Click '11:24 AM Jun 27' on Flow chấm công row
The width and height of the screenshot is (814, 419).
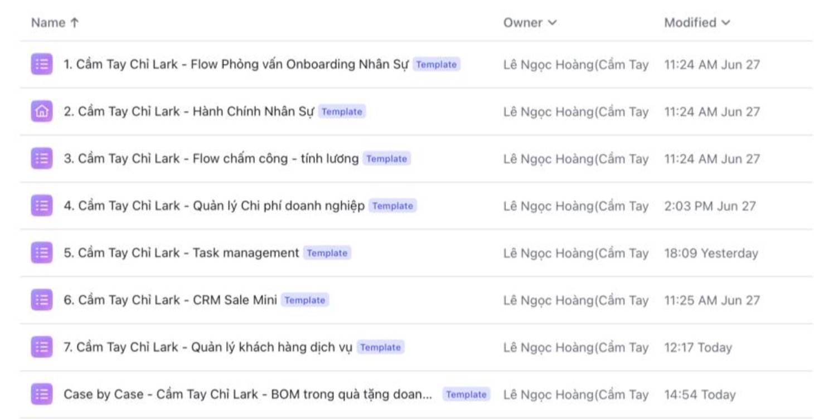tap(712, 159)
